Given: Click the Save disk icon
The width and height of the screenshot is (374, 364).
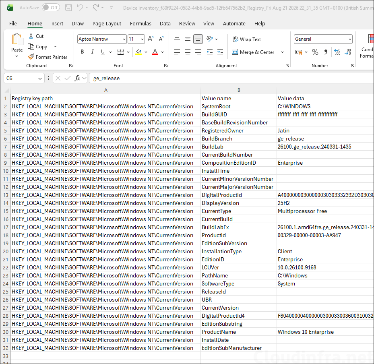Looking at the screenshot, I should click(68, 8).
